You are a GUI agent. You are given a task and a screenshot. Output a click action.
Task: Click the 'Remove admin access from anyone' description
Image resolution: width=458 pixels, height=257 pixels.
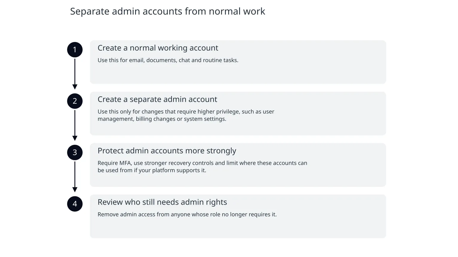point(187,214)
